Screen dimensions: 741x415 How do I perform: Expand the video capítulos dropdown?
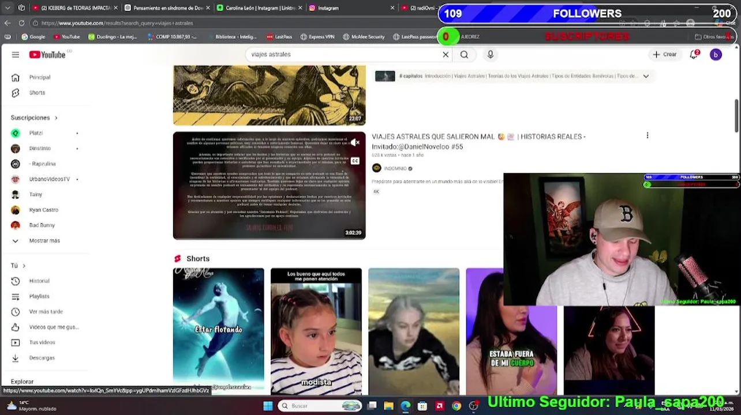point(646,76)
